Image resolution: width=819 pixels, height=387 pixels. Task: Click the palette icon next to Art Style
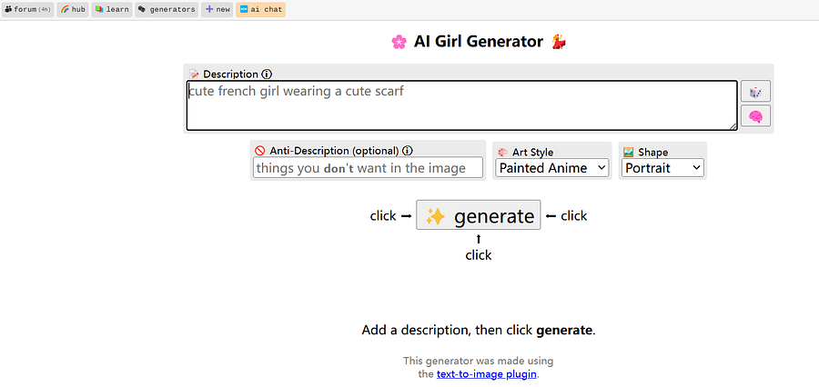[x=502, y=153]
